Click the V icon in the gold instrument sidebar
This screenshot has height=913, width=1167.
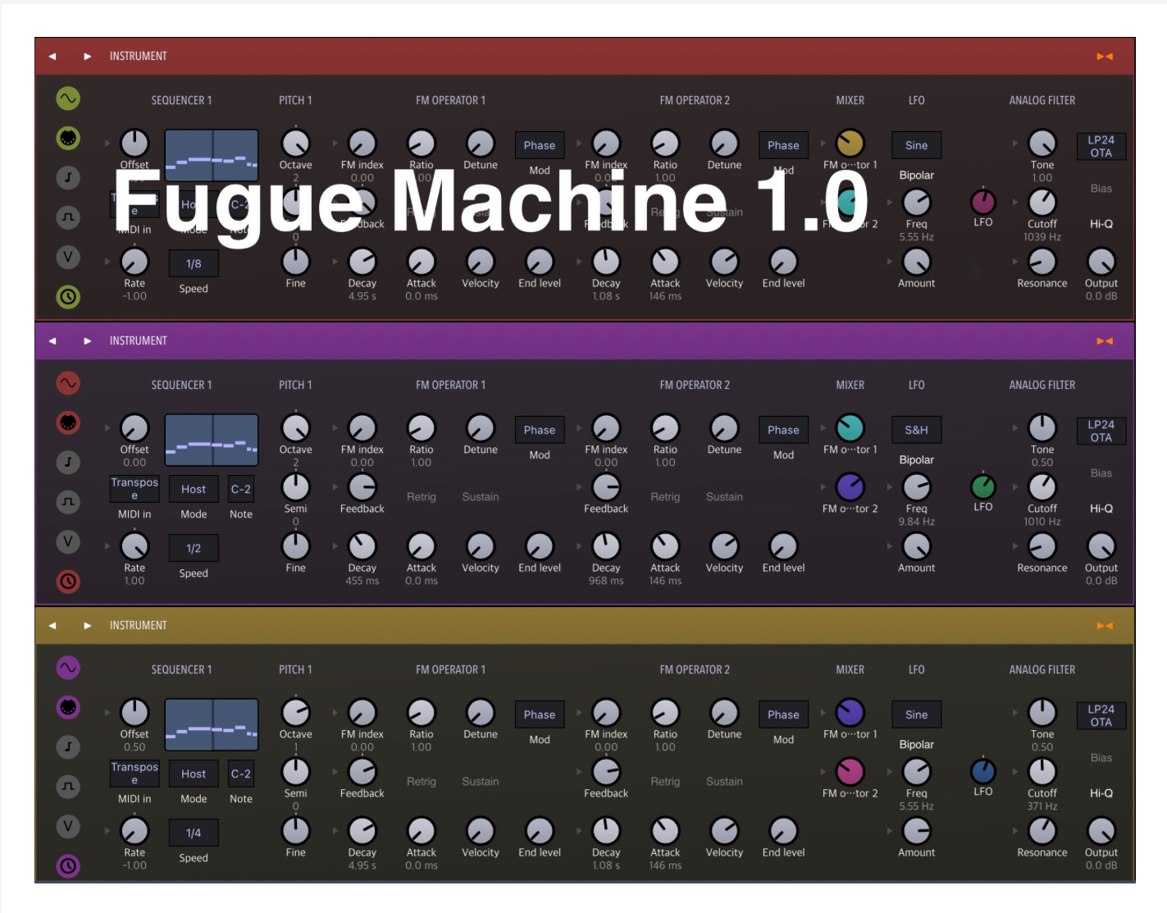68,826
